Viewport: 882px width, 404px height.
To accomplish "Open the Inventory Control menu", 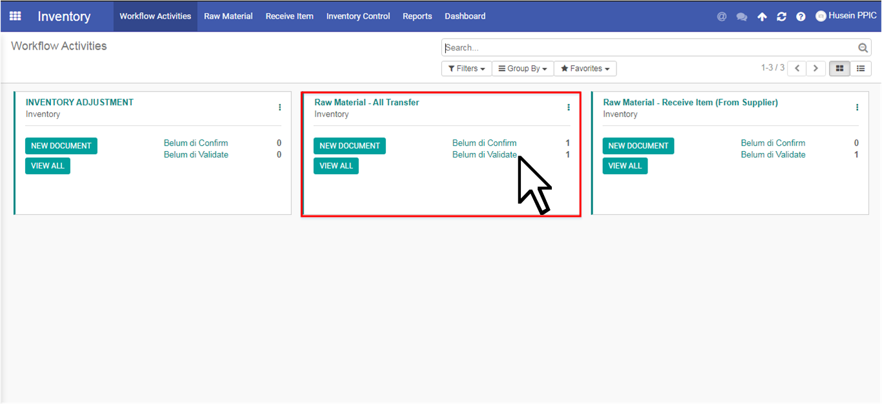I will (358, 16).
